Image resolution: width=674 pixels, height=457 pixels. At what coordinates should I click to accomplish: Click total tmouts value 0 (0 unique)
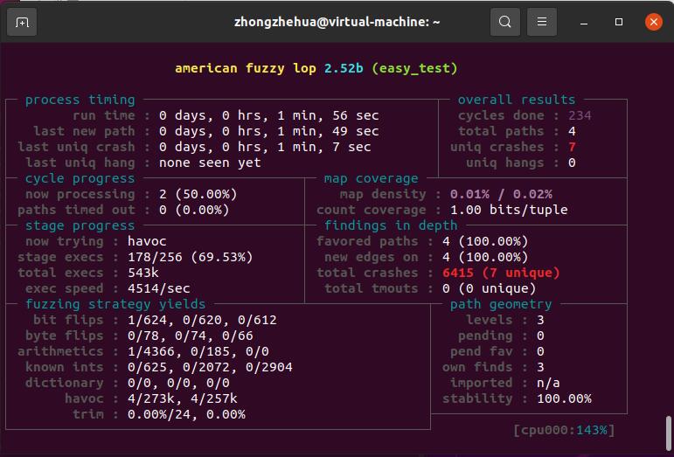click(x=490, y=288)
